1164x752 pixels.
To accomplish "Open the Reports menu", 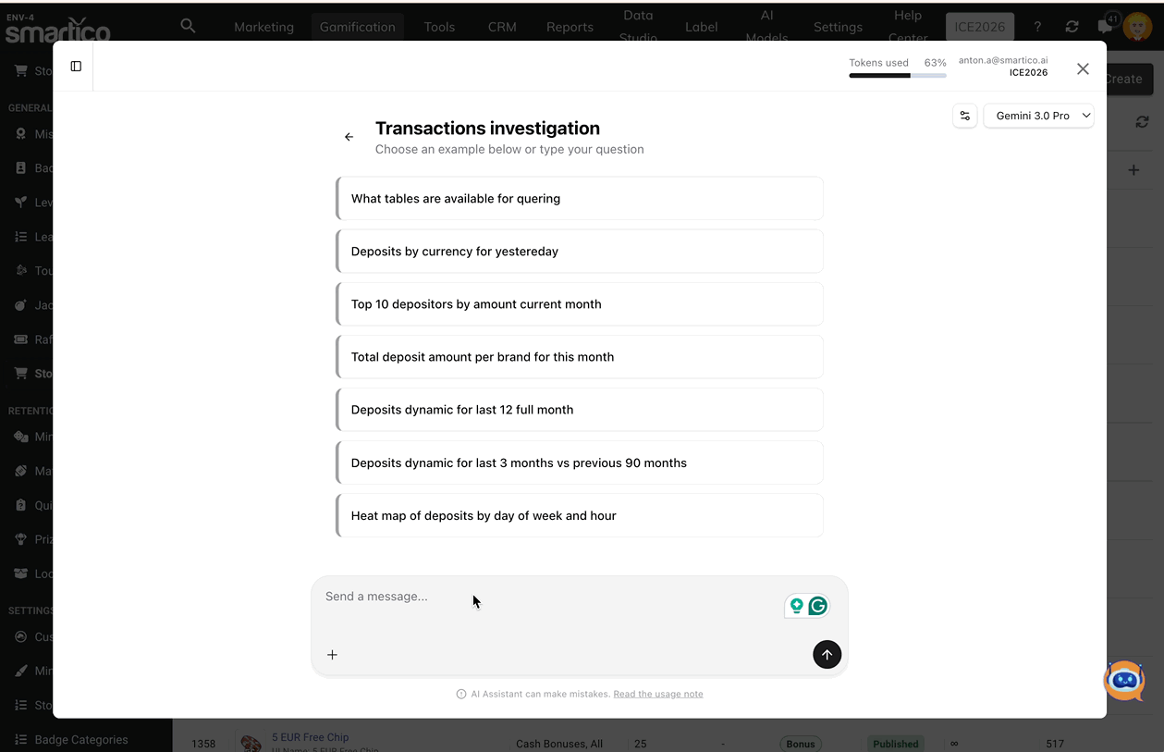I will coord(570,27).
